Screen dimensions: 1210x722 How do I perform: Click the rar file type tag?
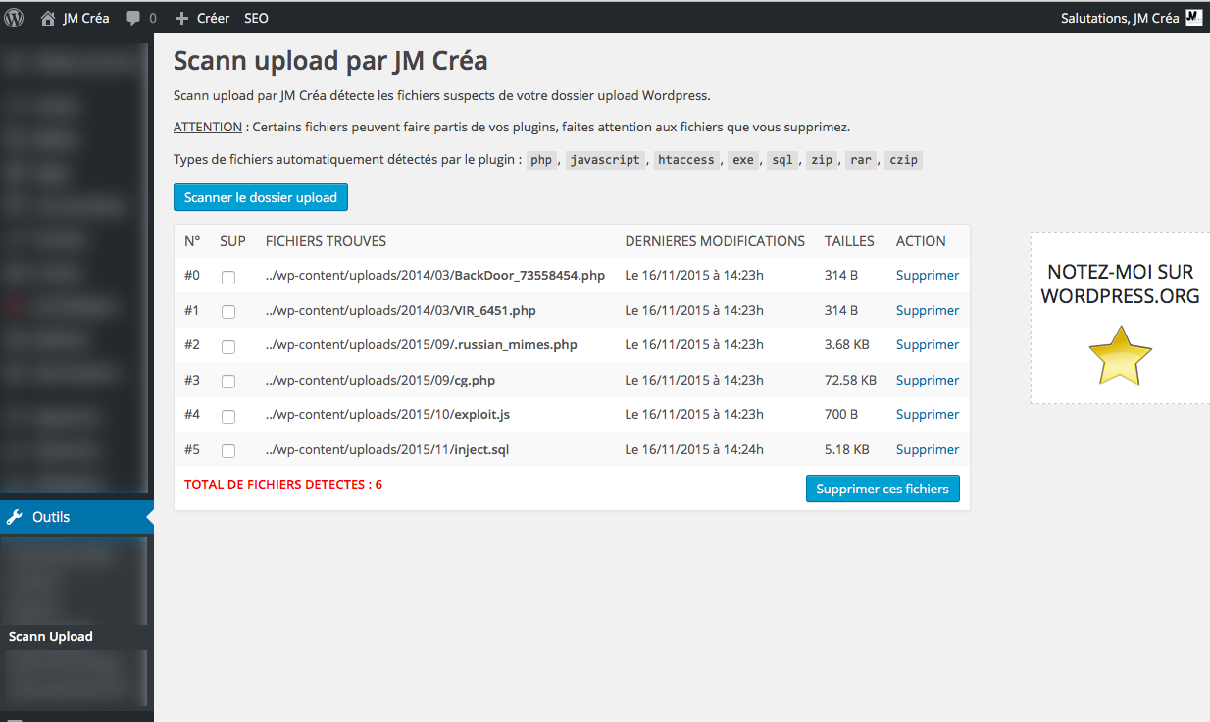[861, 160]
